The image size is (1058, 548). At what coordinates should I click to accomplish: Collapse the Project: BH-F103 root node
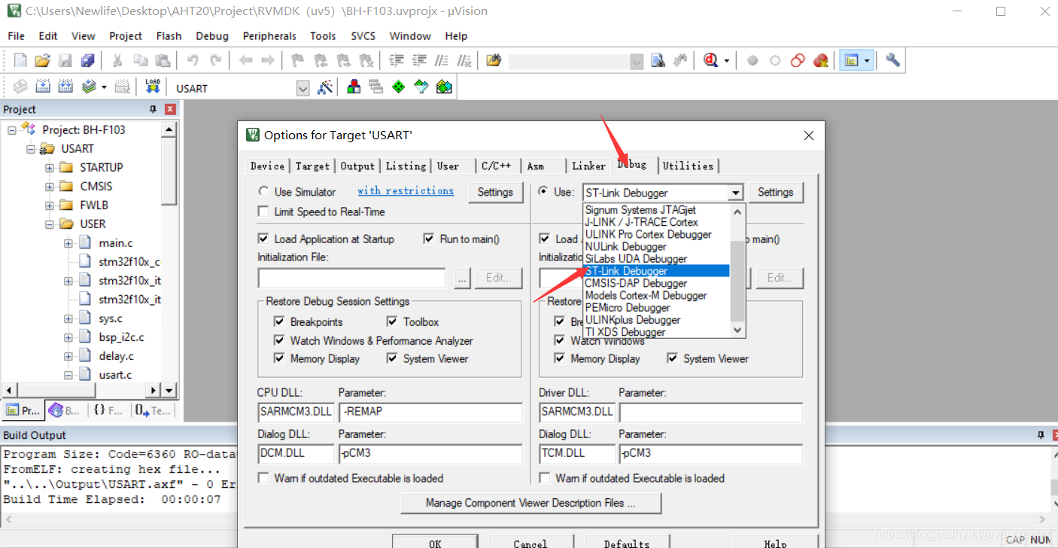[x=12, y=129]
